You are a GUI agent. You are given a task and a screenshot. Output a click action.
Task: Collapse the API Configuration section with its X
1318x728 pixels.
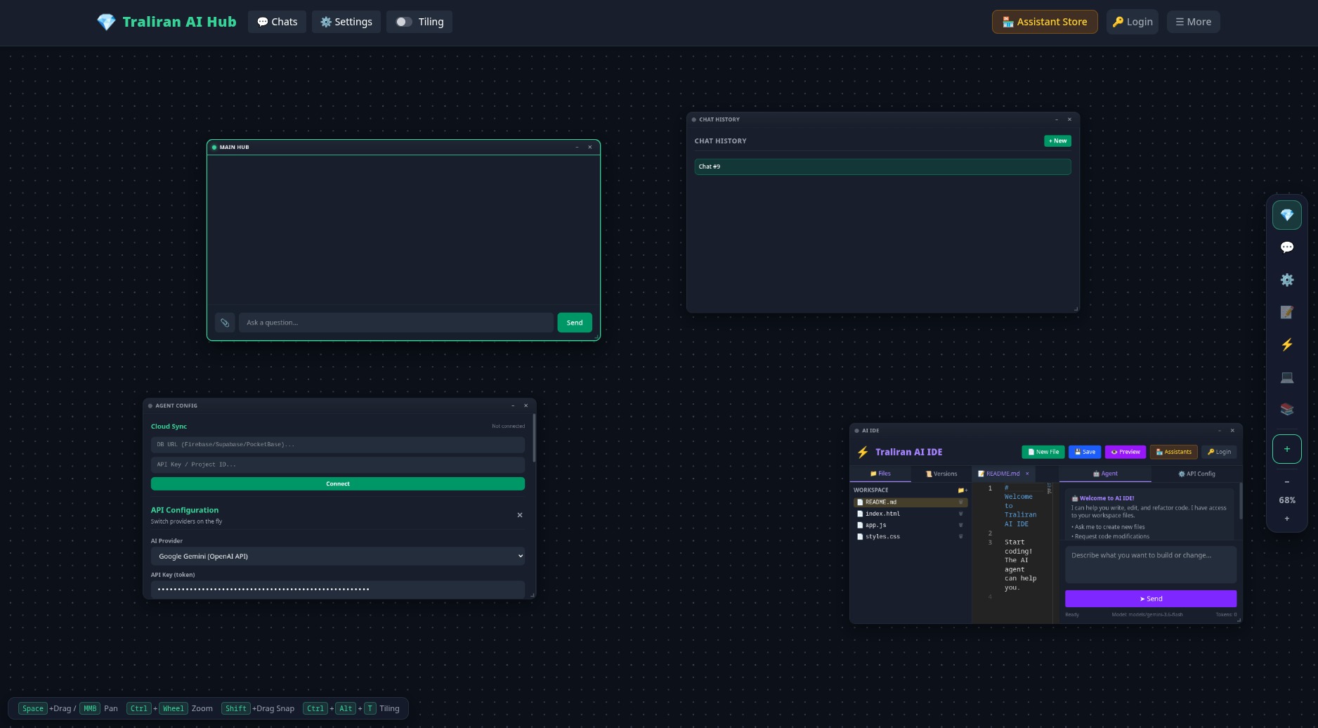(x=520, y=515)
